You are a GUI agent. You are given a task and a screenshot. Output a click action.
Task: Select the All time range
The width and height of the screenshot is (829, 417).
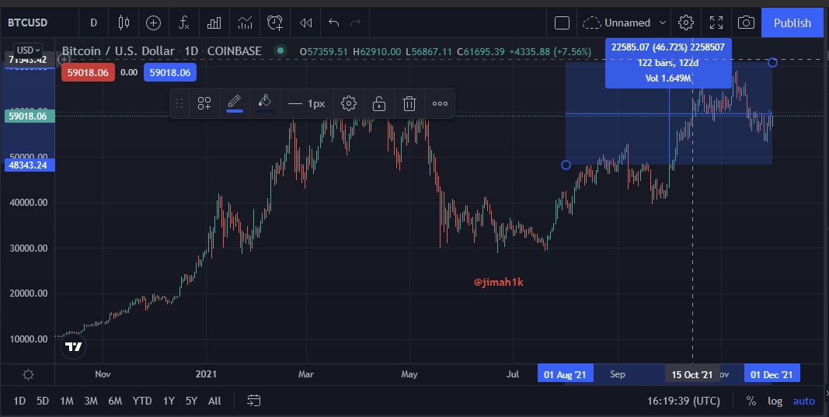pos(214,401)
